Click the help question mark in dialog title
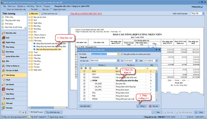207x119 pixels. coord(156,50)
